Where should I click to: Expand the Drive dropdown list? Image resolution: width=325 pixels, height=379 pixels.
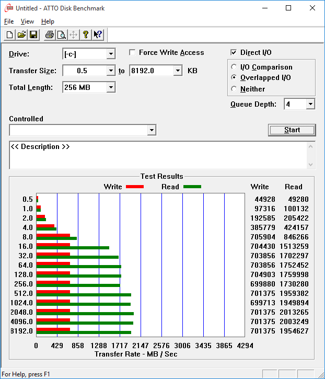point(111,54)
